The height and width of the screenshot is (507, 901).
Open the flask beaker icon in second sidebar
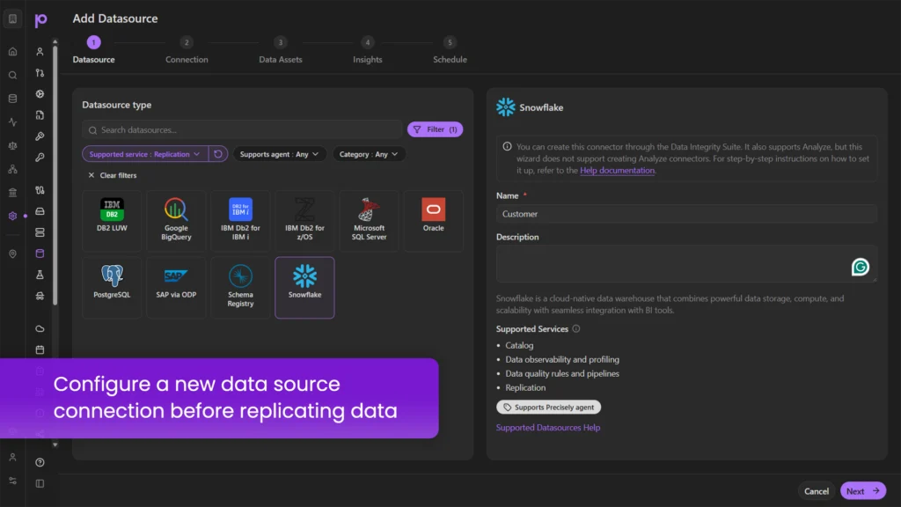[40, 275]
